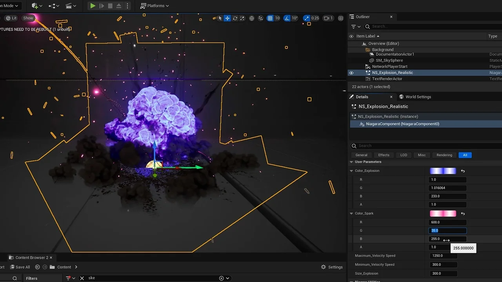Select the scale transform gizmo tool
Image resolution: width=502 pixels, height=282 pixels.
click(242, 18)
